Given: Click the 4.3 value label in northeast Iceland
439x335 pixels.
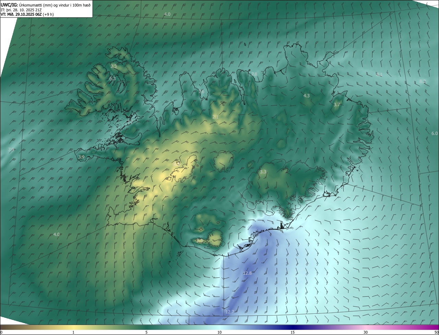Looking at the screenshot, I should 307,96.
